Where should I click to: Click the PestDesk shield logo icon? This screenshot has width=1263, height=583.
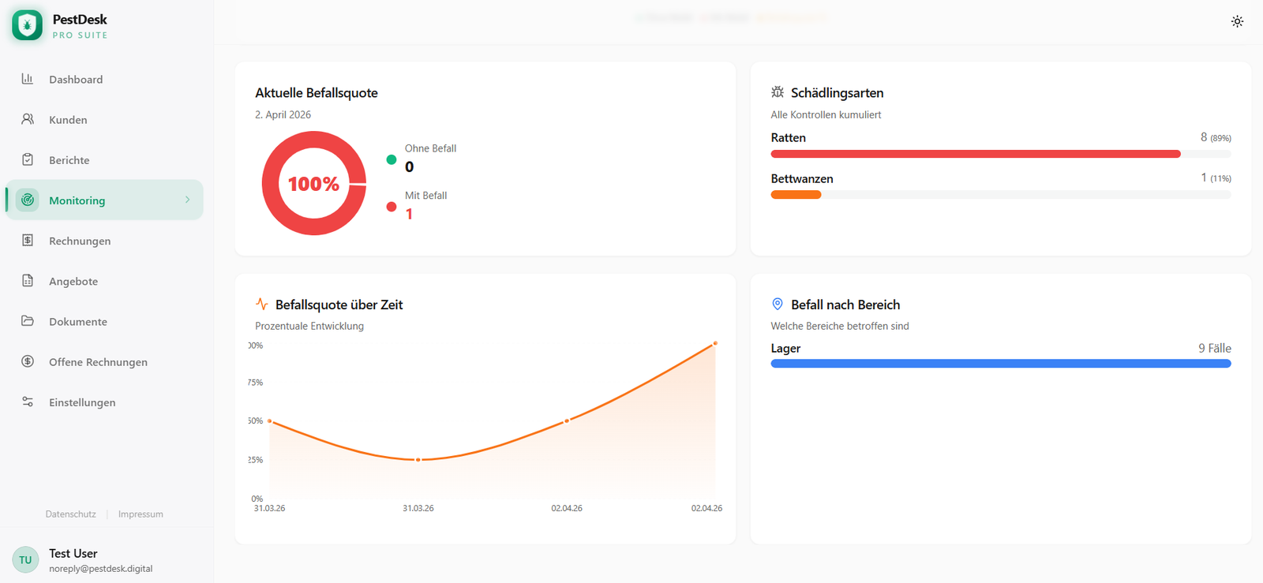28,25
